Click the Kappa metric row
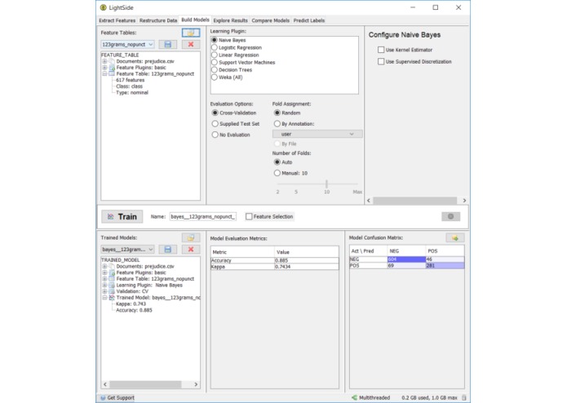Image resolution: width=567 pixels, height=403 pixels. [275, 267]
